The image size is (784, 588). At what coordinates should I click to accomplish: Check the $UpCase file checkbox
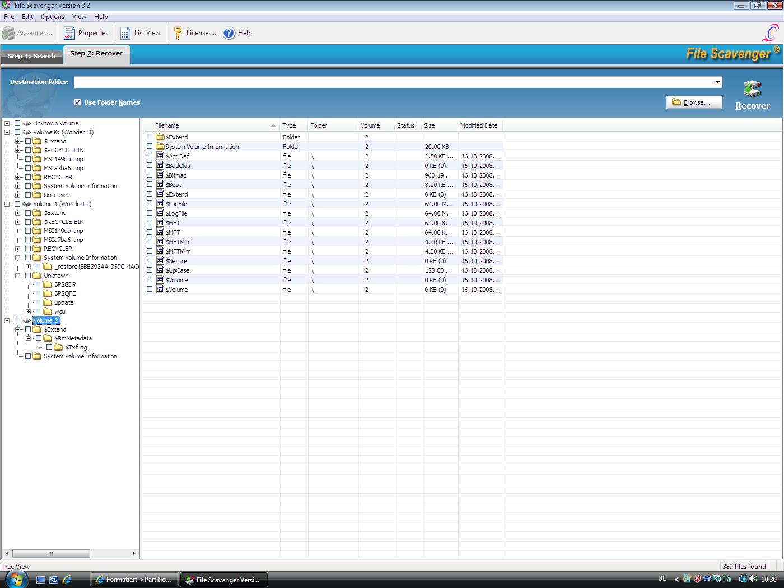click(150, 270)
